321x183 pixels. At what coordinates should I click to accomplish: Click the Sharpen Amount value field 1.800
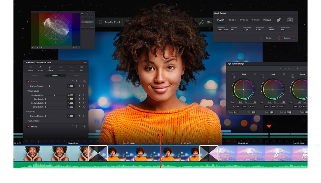(71, 86)
